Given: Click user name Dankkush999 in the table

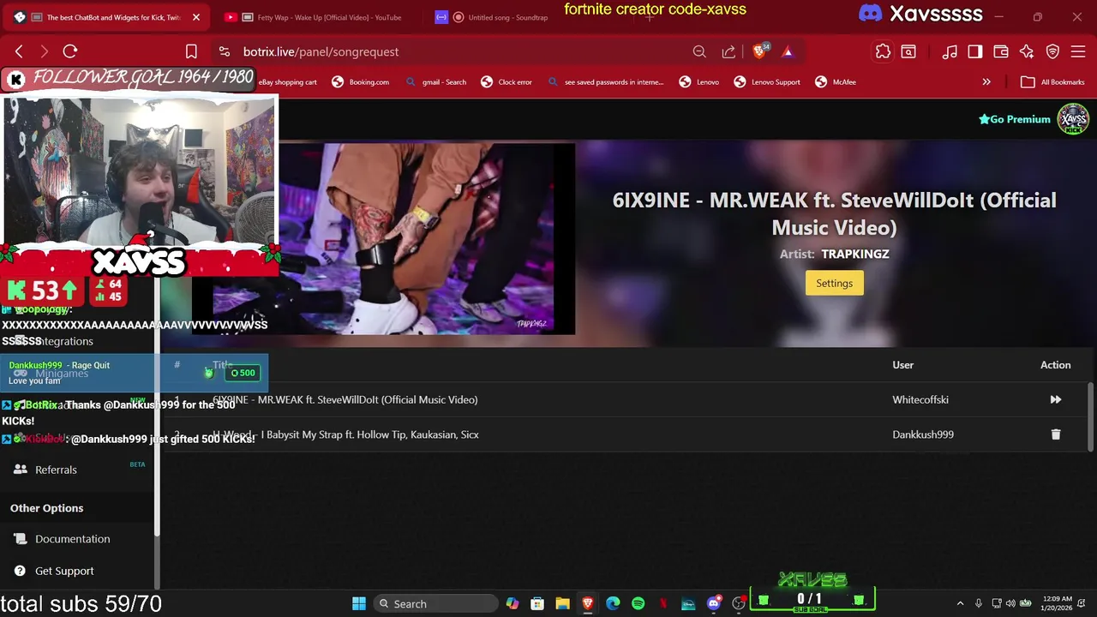Looking at the screenshot, I should coord(923,434).
